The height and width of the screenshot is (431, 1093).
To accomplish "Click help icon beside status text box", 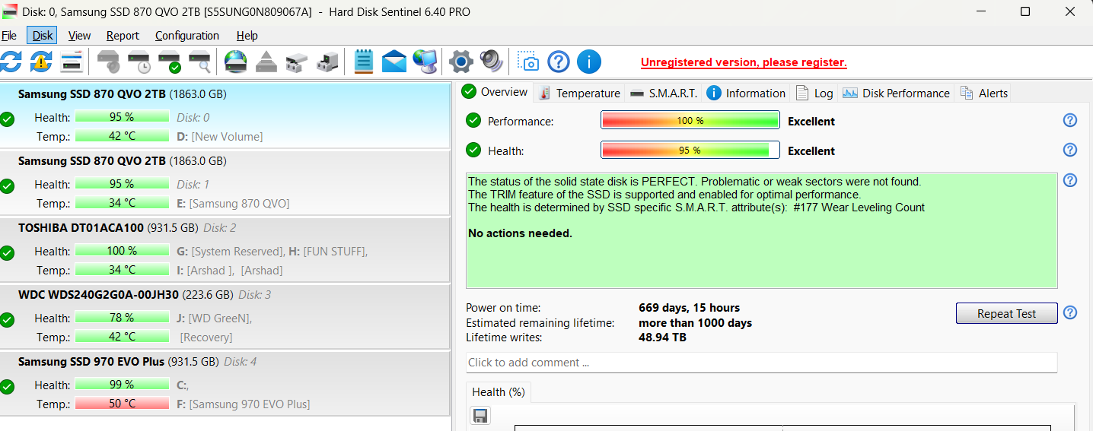I will tap(1070, 180).
